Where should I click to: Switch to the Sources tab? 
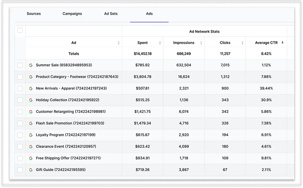[x=34, y=14]
